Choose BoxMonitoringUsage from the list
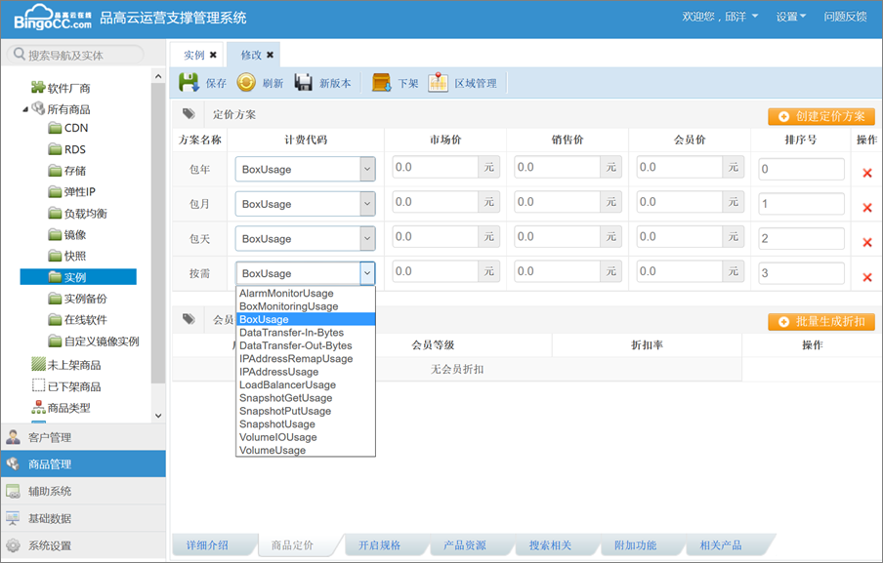 tap(305, 306)
